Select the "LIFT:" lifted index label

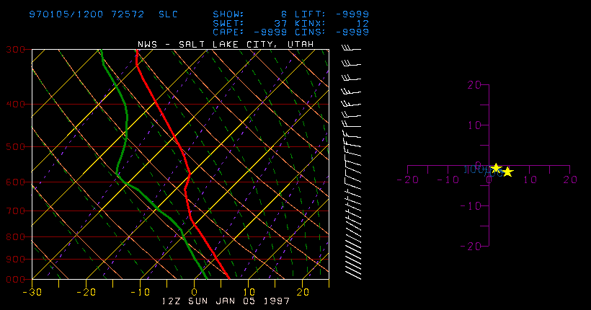310,14
